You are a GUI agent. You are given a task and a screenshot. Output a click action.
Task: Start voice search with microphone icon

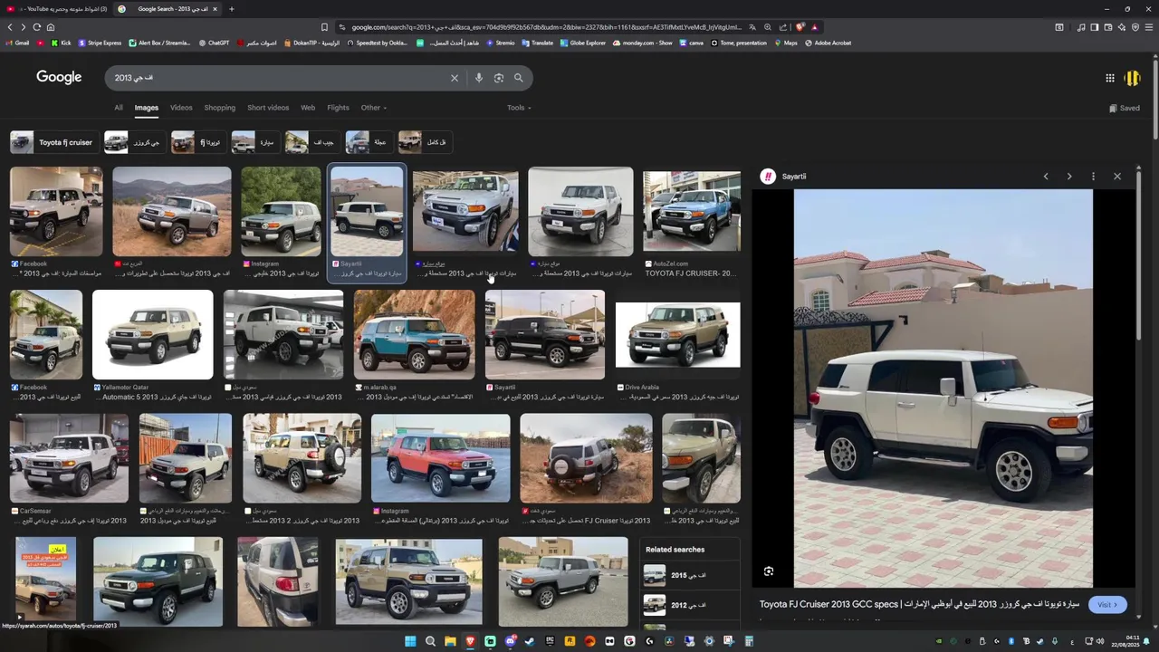tap(479, 78)
